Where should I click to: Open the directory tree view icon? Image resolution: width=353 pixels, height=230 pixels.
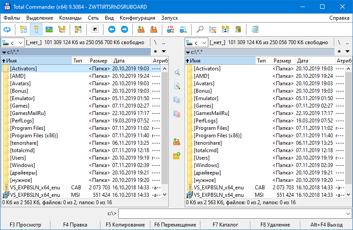[x=62, y=29]
